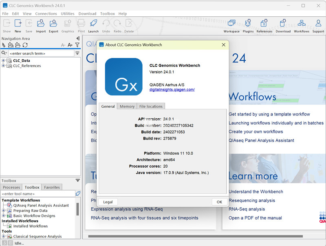Open RNA-Seq analysis with four tissues link
Image resolution: width=326 pixels, height=246 pixels.
[145, 218]
